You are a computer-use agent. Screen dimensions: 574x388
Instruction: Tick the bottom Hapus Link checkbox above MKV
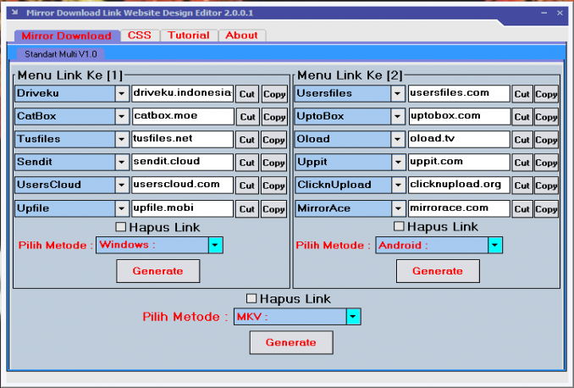coord(251,298)
